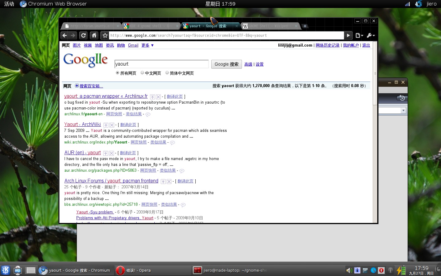Click the Google search box containing 'yaourt'

(161, 64)
